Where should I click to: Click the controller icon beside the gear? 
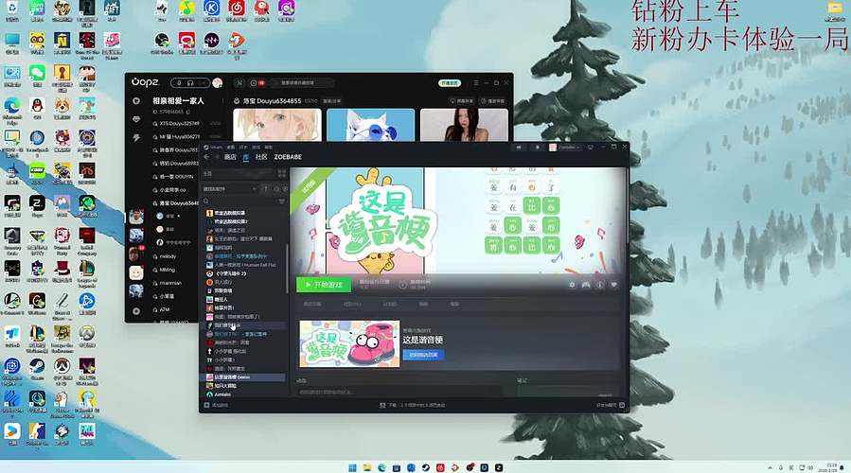(586, 285)
